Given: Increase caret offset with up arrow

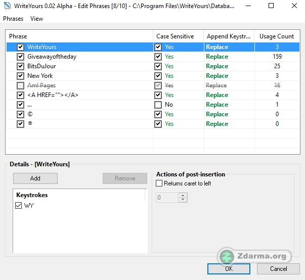Looking at the screenshot, I should [183, 195].
